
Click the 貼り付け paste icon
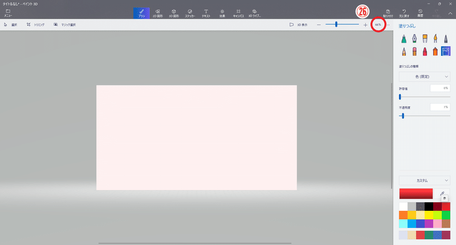click(x=388, y=13)
